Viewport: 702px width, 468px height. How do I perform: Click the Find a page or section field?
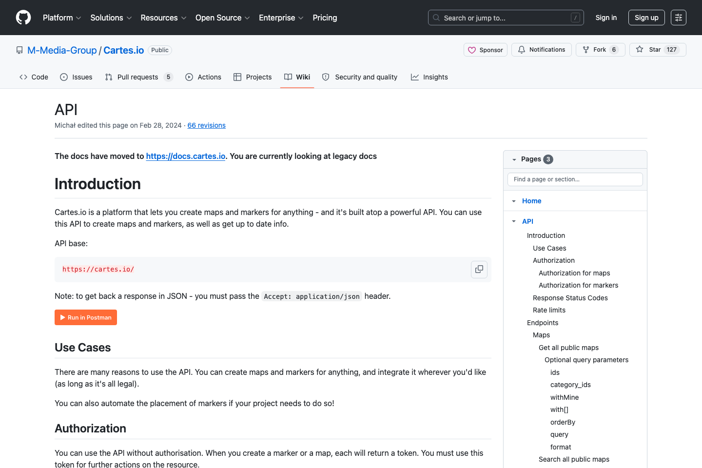[x=575, y=179]
